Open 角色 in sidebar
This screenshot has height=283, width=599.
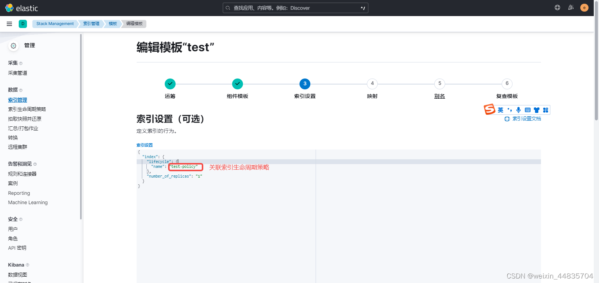pyautogui.click(x=13, y=239)
